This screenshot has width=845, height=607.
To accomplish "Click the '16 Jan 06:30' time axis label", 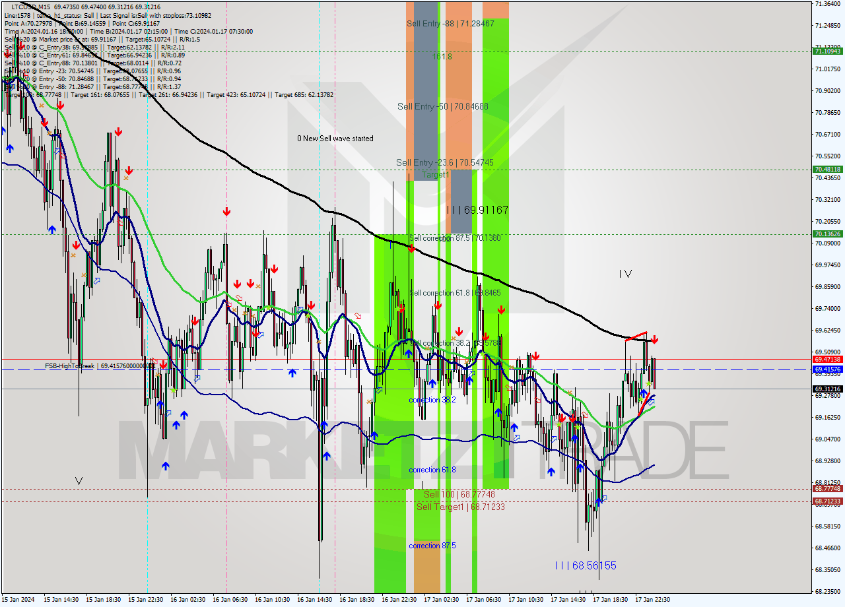I will 230,600.
